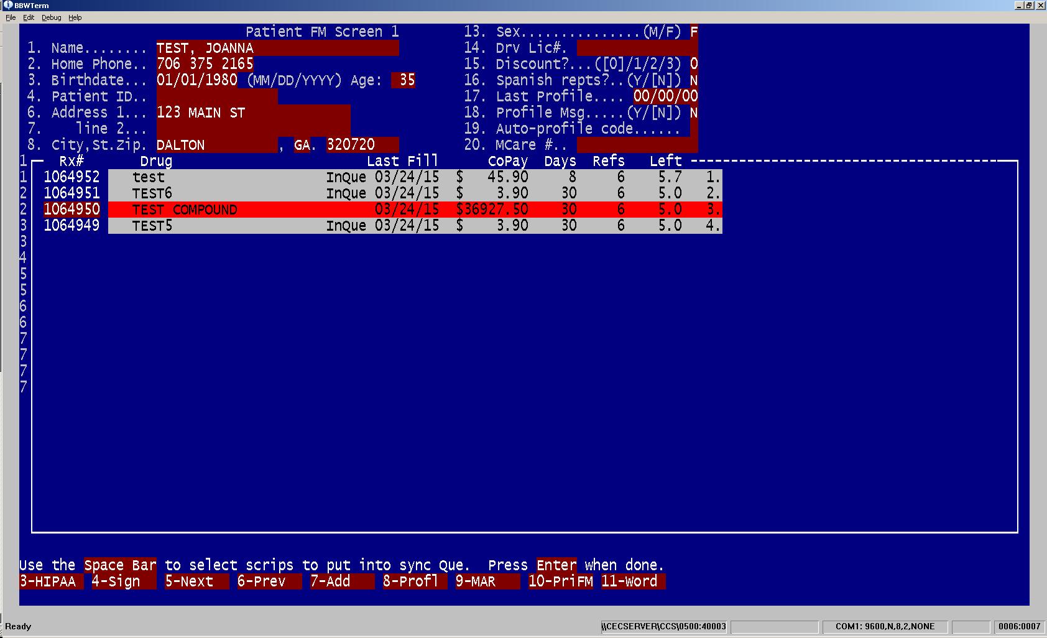The image size is (1047, 638).
Task: Click the 3-HIPAA function key
Action: click(x=52, y=581)
